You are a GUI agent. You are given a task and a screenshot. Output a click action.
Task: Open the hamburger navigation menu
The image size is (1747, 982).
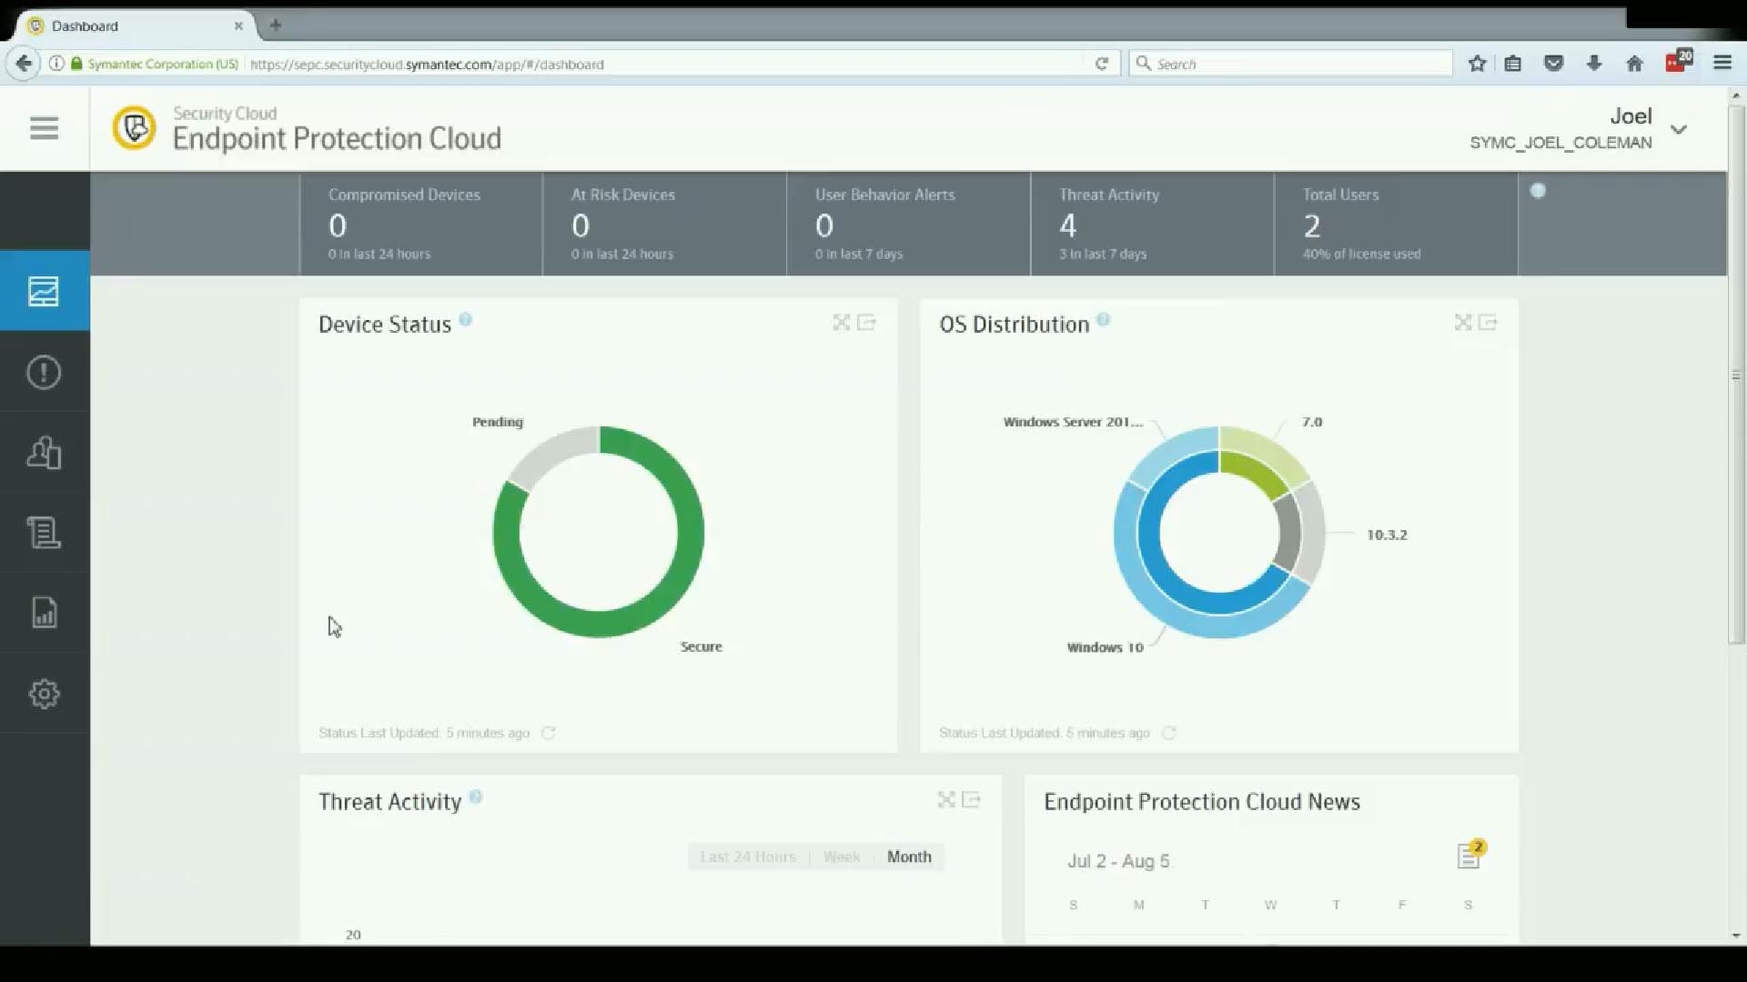pyautogui.click(x=44, y=128)
